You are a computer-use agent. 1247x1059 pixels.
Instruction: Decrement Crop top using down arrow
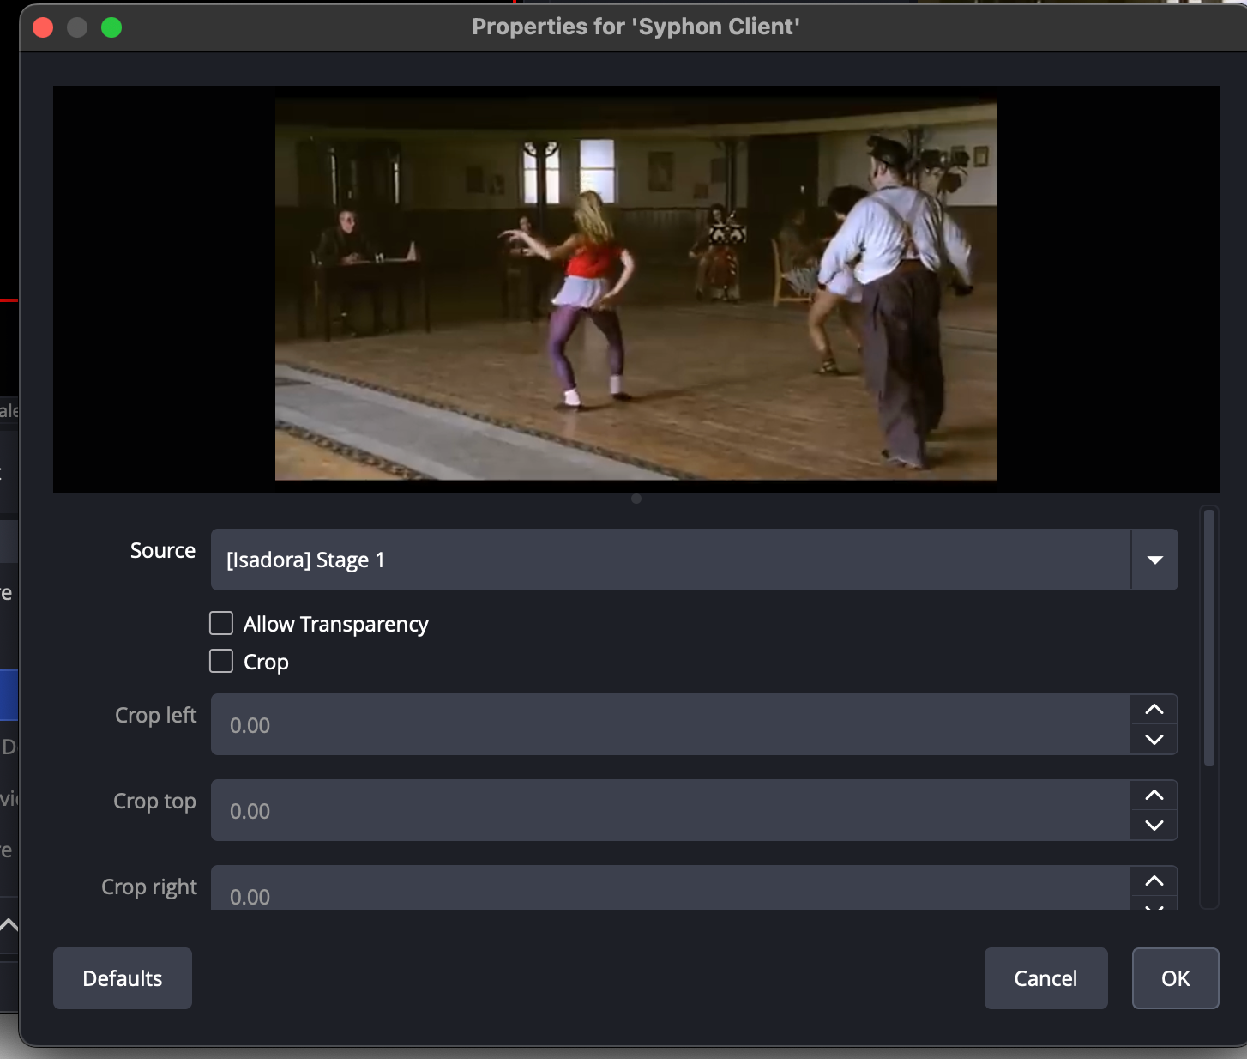[x=1154, y=825]
